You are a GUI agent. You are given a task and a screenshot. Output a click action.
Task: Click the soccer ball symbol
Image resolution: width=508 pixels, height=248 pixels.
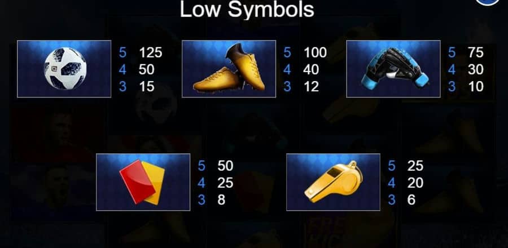tap(64, 69)
